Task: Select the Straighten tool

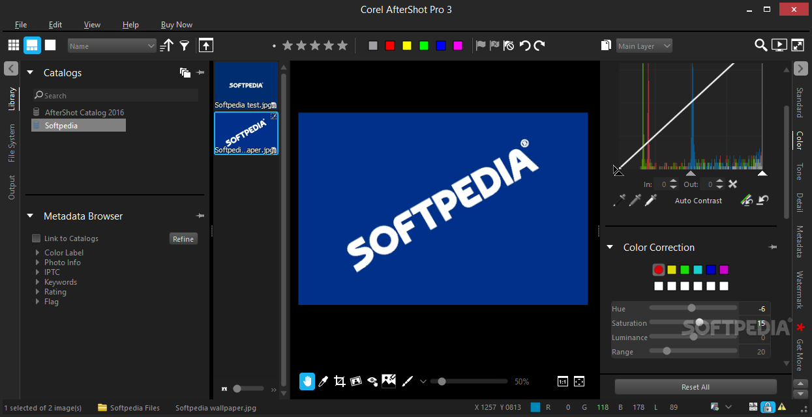Action: (x=356, y=381)
